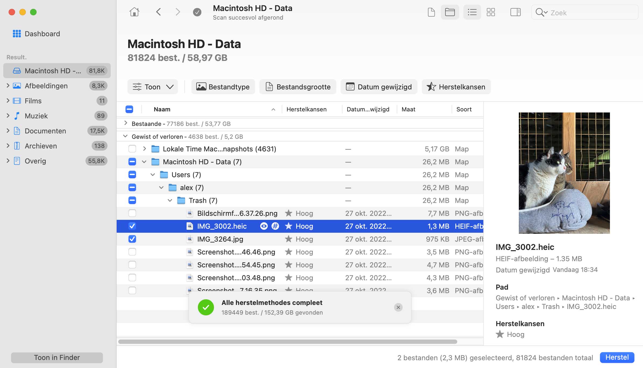Click the horizontal scrollbar under file list
This screenshot has width=643, height=368.
288,342
